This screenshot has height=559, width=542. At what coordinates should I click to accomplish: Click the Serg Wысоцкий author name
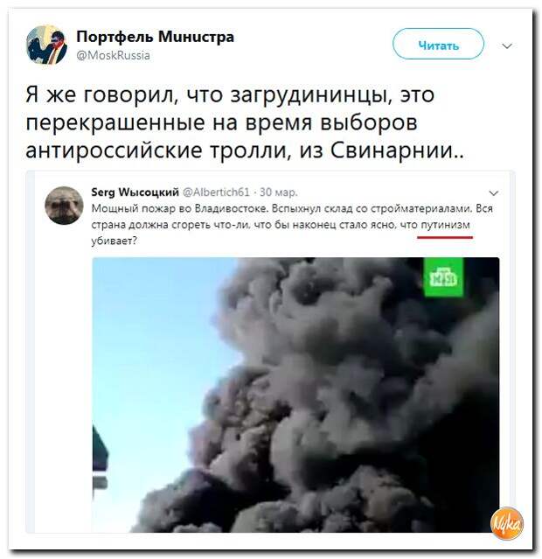pos(135,192)
